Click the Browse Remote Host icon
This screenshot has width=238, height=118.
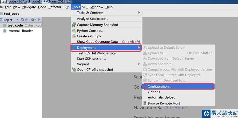(x=145, y=103)
